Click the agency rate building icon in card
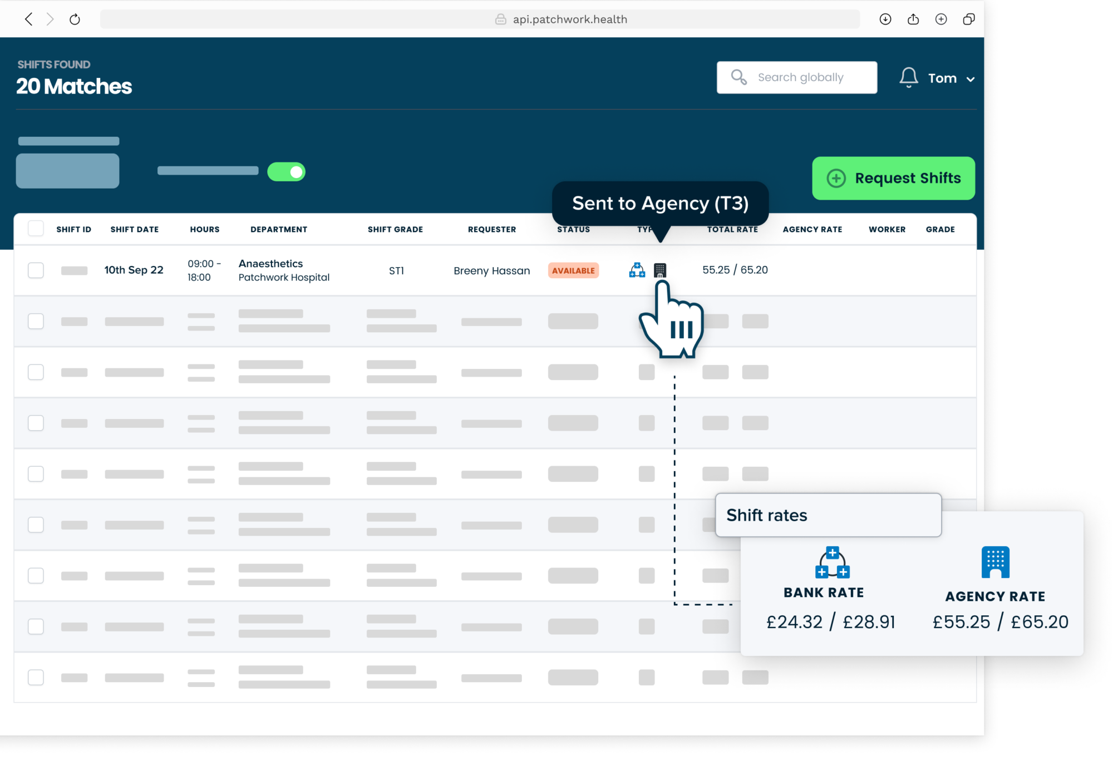1113x780 pixels. pyautogui.click(x=995, y=562)
